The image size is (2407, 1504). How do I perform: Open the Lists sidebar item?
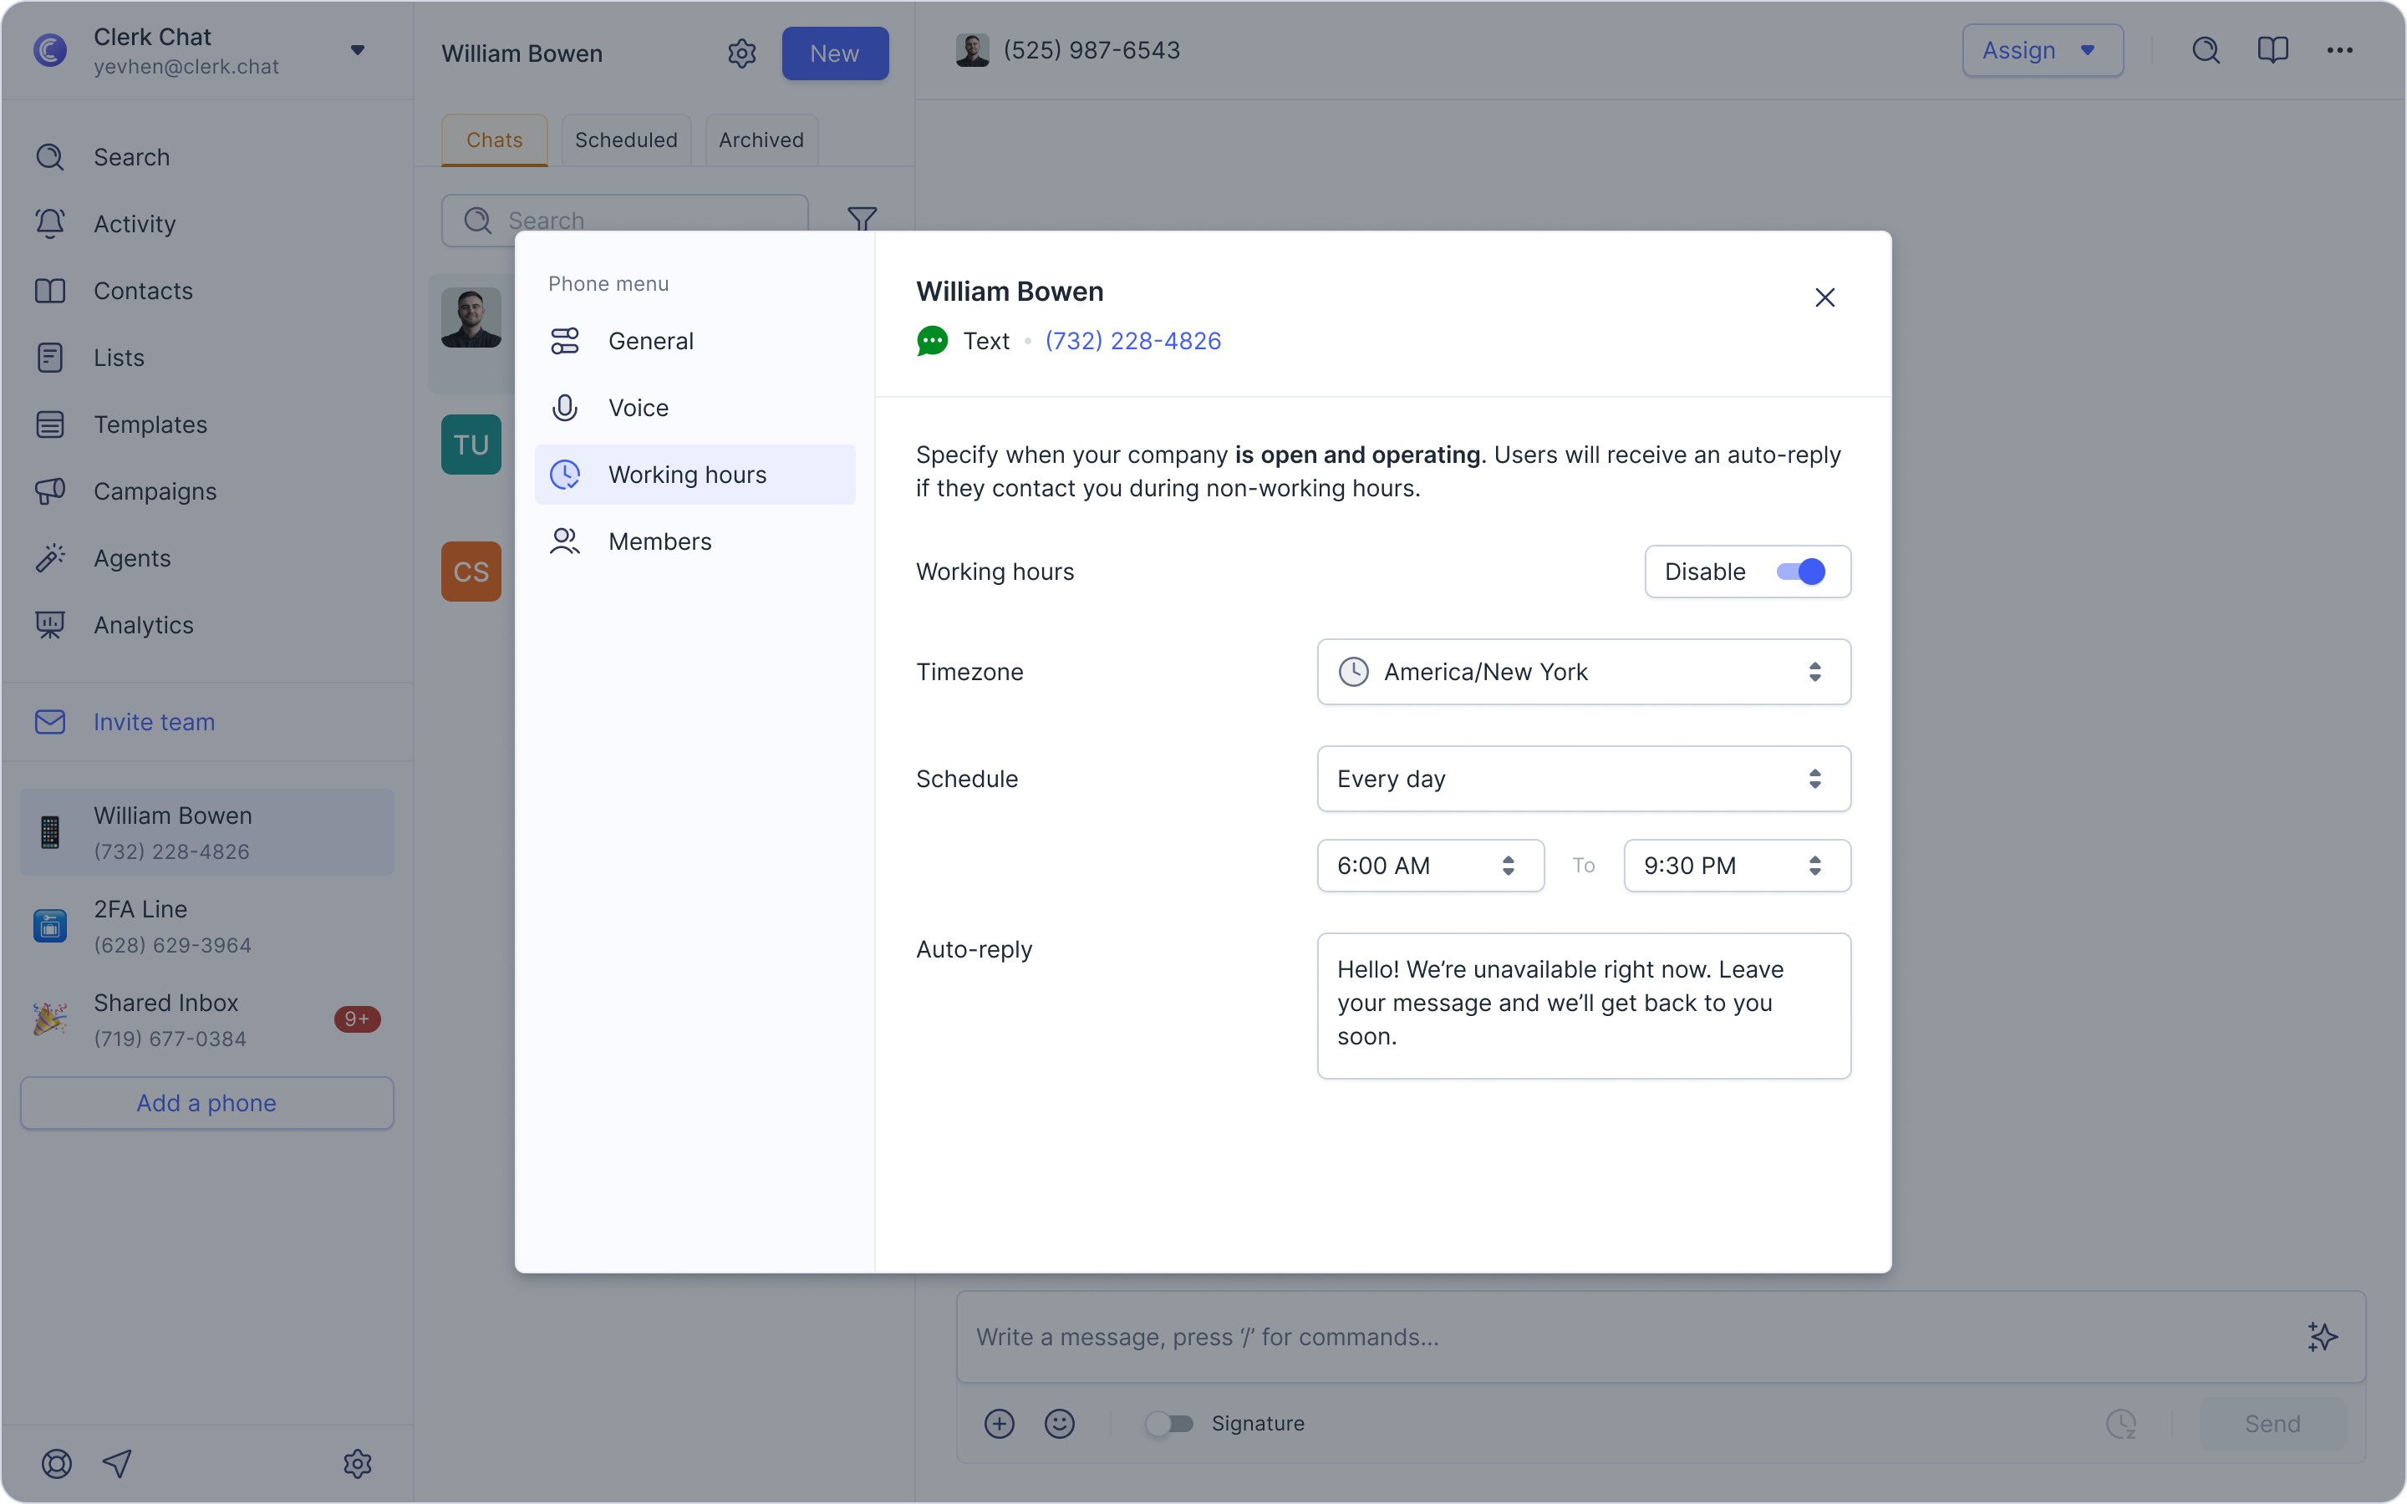click(207, 357)
